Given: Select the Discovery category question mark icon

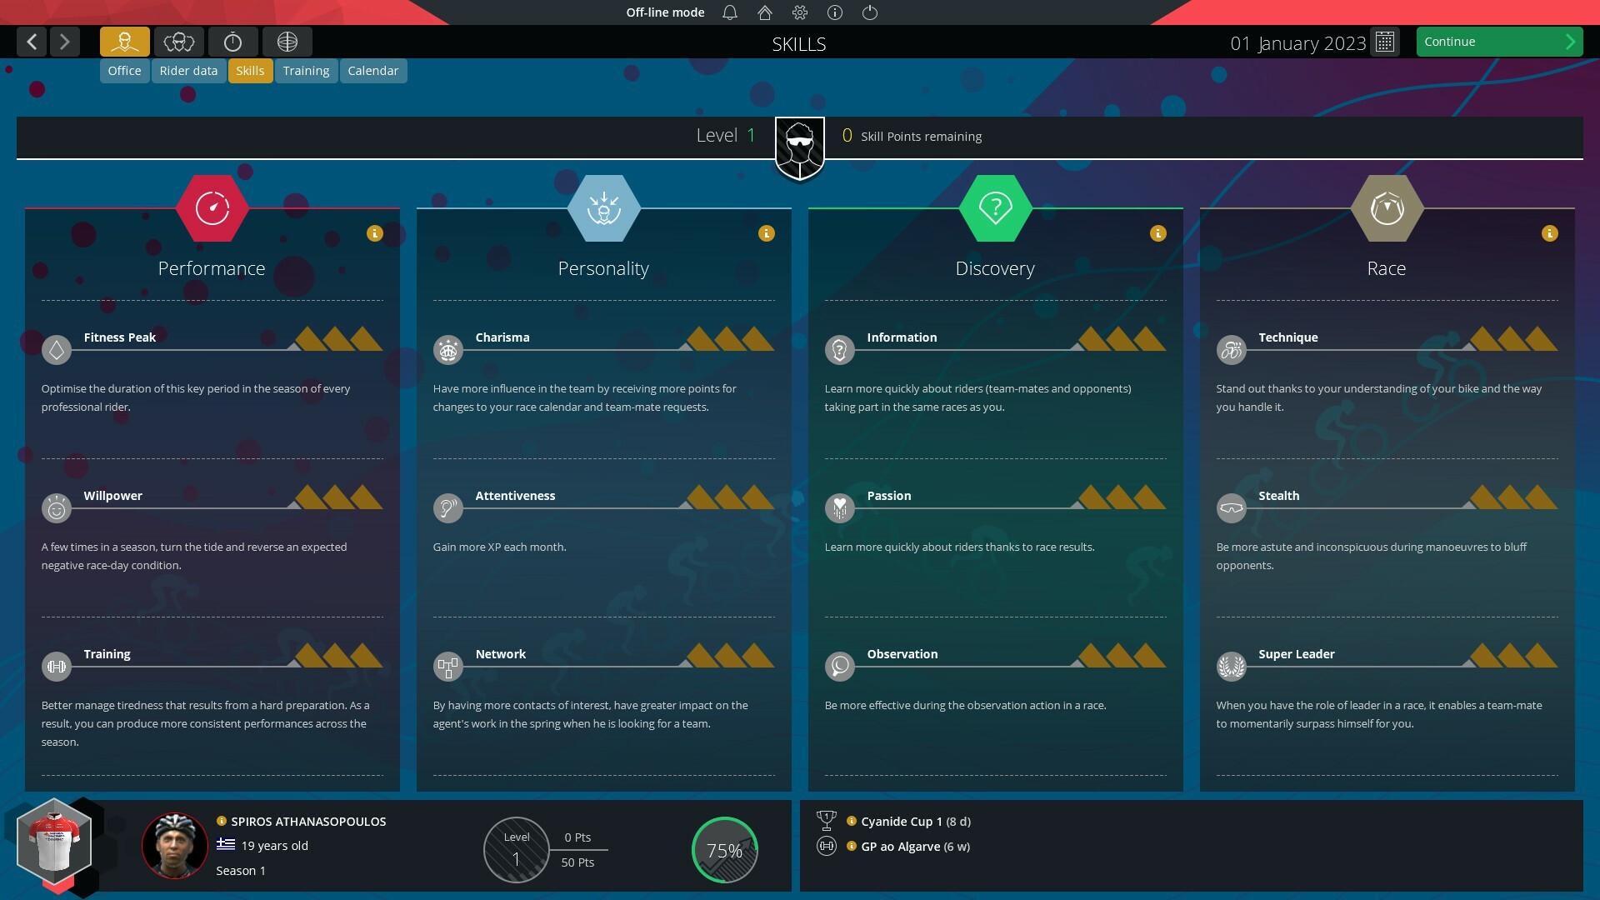Looking at the screenshot, I should point(994,207).
